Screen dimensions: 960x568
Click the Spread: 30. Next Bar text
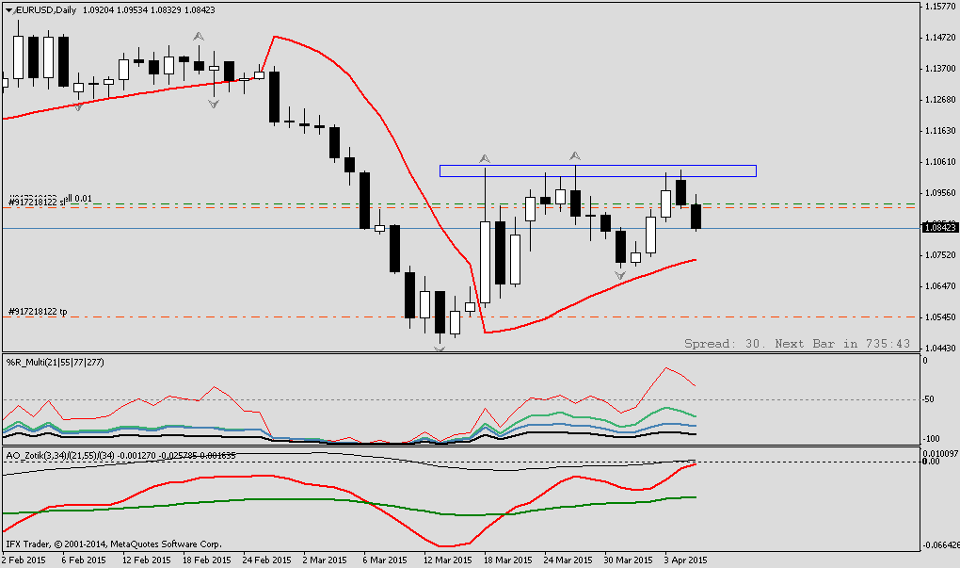(x=797, y=344)
